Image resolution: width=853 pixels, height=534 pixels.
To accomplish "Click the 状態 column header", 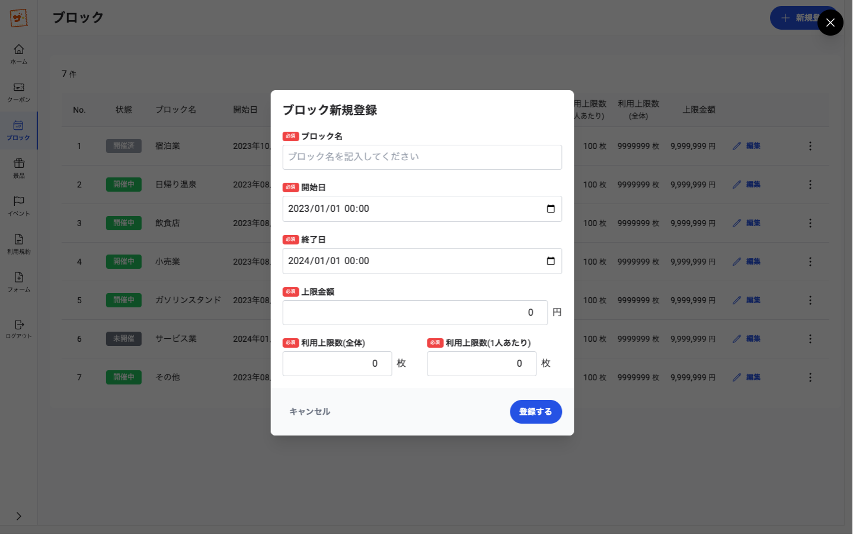I will (124, 110).
